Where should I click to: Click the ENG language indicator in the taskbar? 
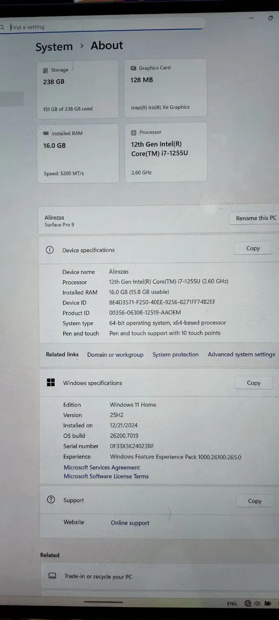232,603
